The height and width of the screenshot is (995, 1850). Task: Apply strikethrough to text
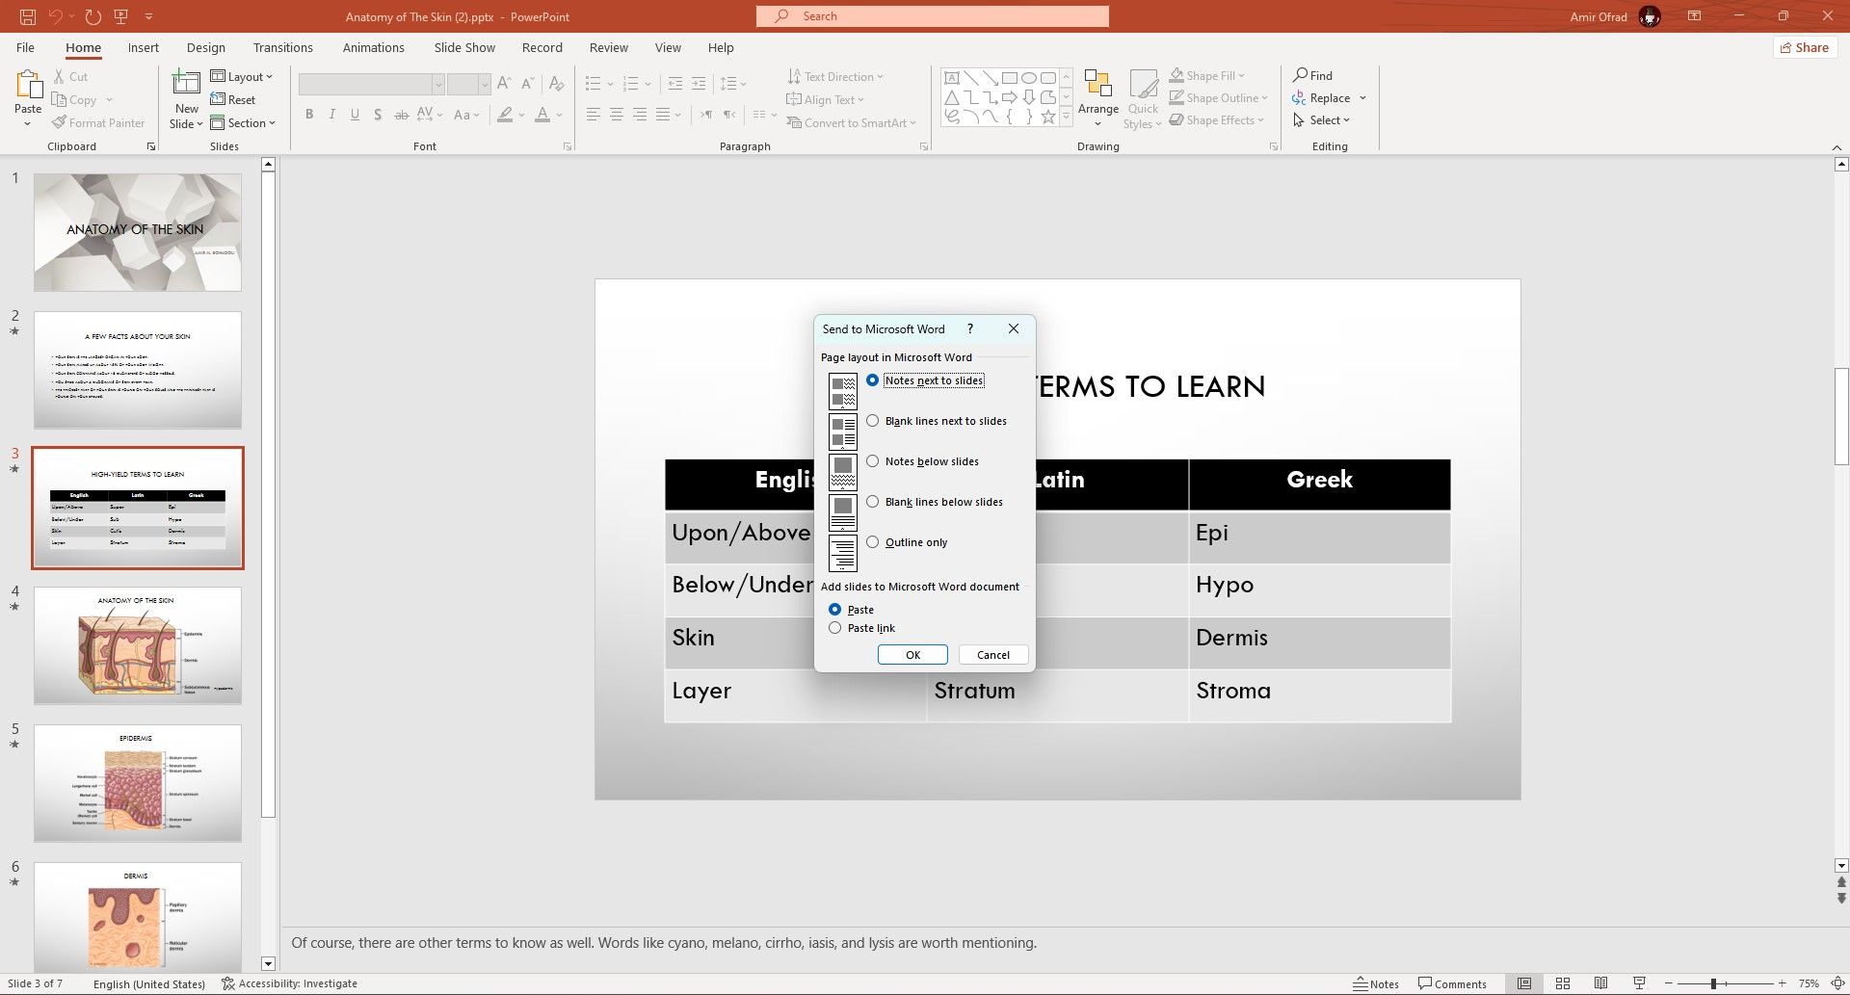(401, 115)
